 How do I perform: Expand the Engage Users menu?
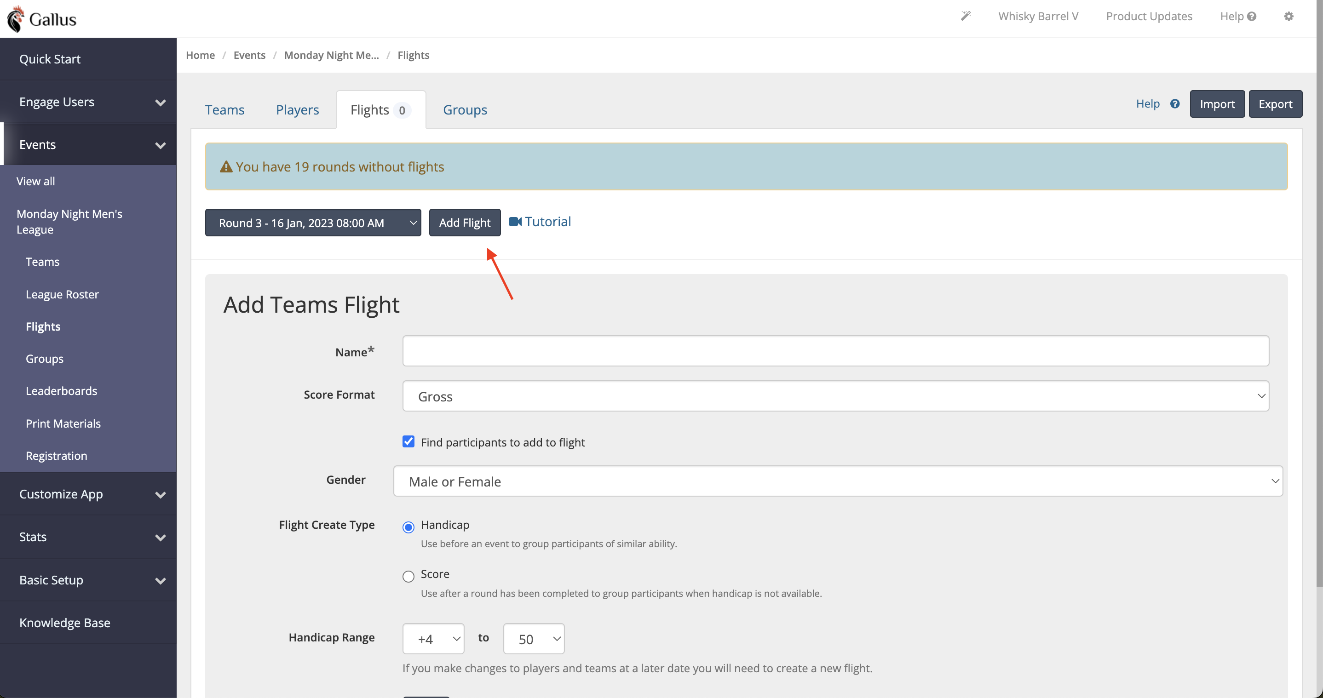(88, 102)
